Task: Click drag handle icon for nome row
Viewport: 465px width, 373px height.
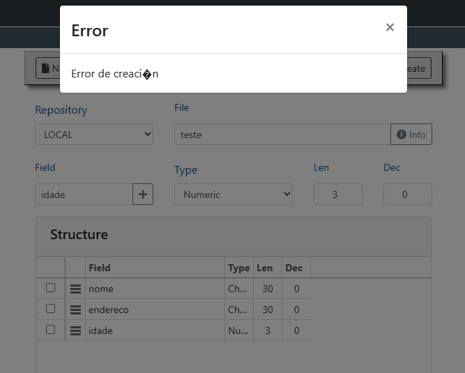Action: (x=76, y=289)
